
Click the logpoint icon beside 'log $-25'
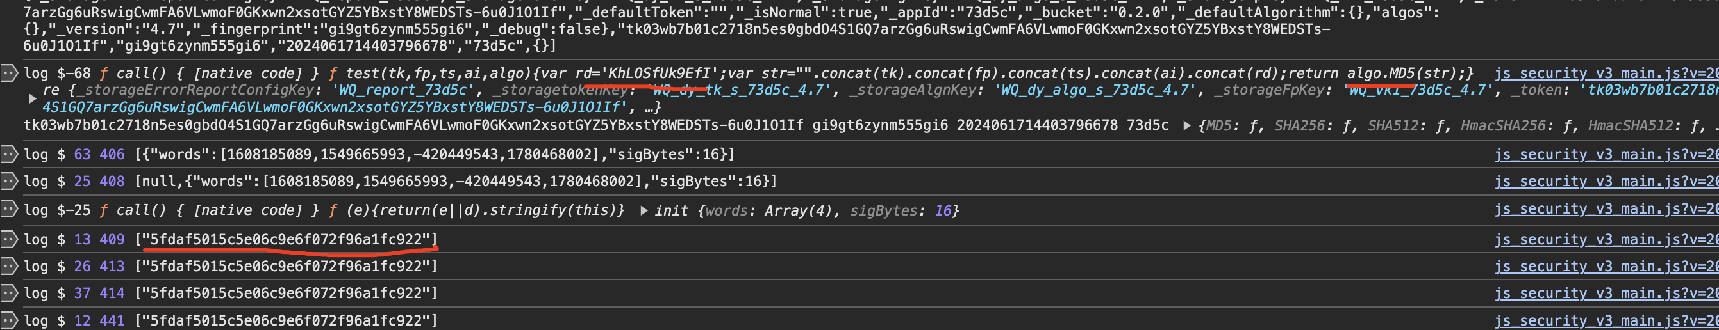10,210
